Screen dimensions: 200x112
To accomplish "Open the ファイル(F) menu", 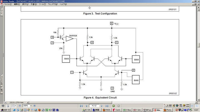I will 8,4.
